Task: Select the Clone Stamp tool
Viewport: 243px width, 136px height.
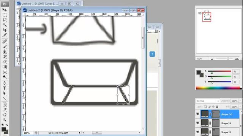Action: tap(5, 51)
